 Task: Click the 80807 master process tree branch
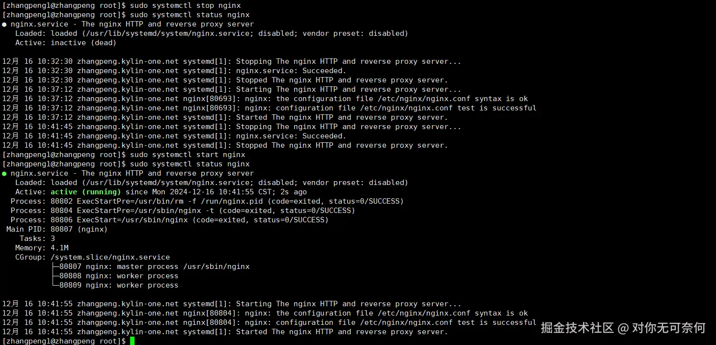(153, 266)
